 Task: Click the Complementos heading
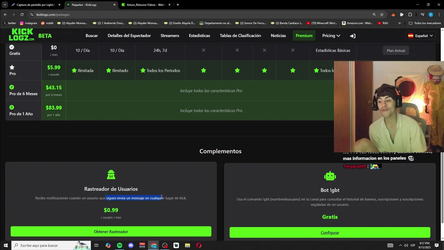[220, 151]
